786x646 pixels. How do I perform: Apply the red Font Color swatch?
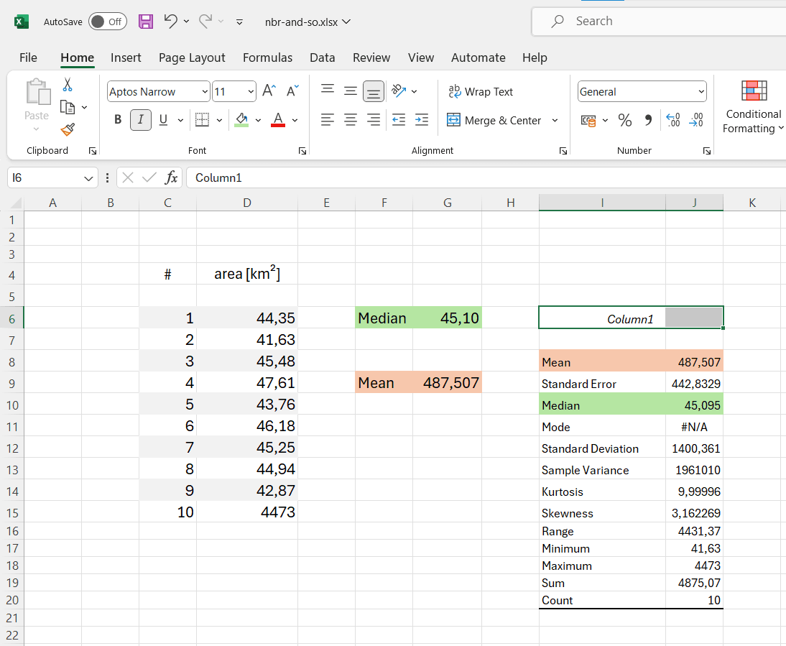pos(278,120)
